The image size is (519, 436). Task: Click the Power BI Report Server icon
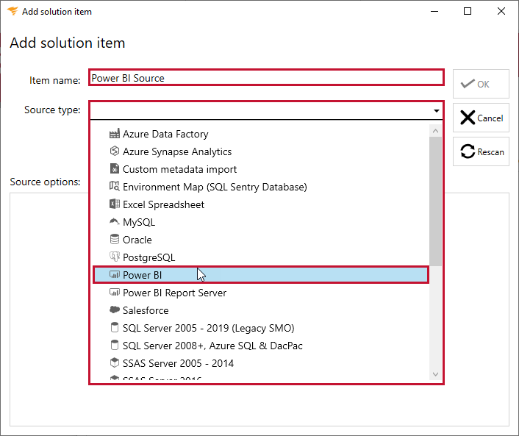pyautogui.click(x=114, y=292)
